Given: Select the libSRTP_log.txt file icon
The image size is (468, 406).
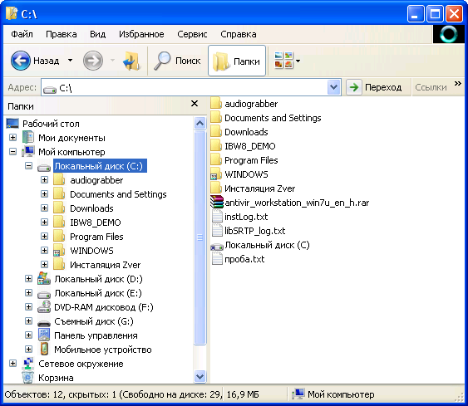Looking at the screenshot, I should click(x=217, y=231).
